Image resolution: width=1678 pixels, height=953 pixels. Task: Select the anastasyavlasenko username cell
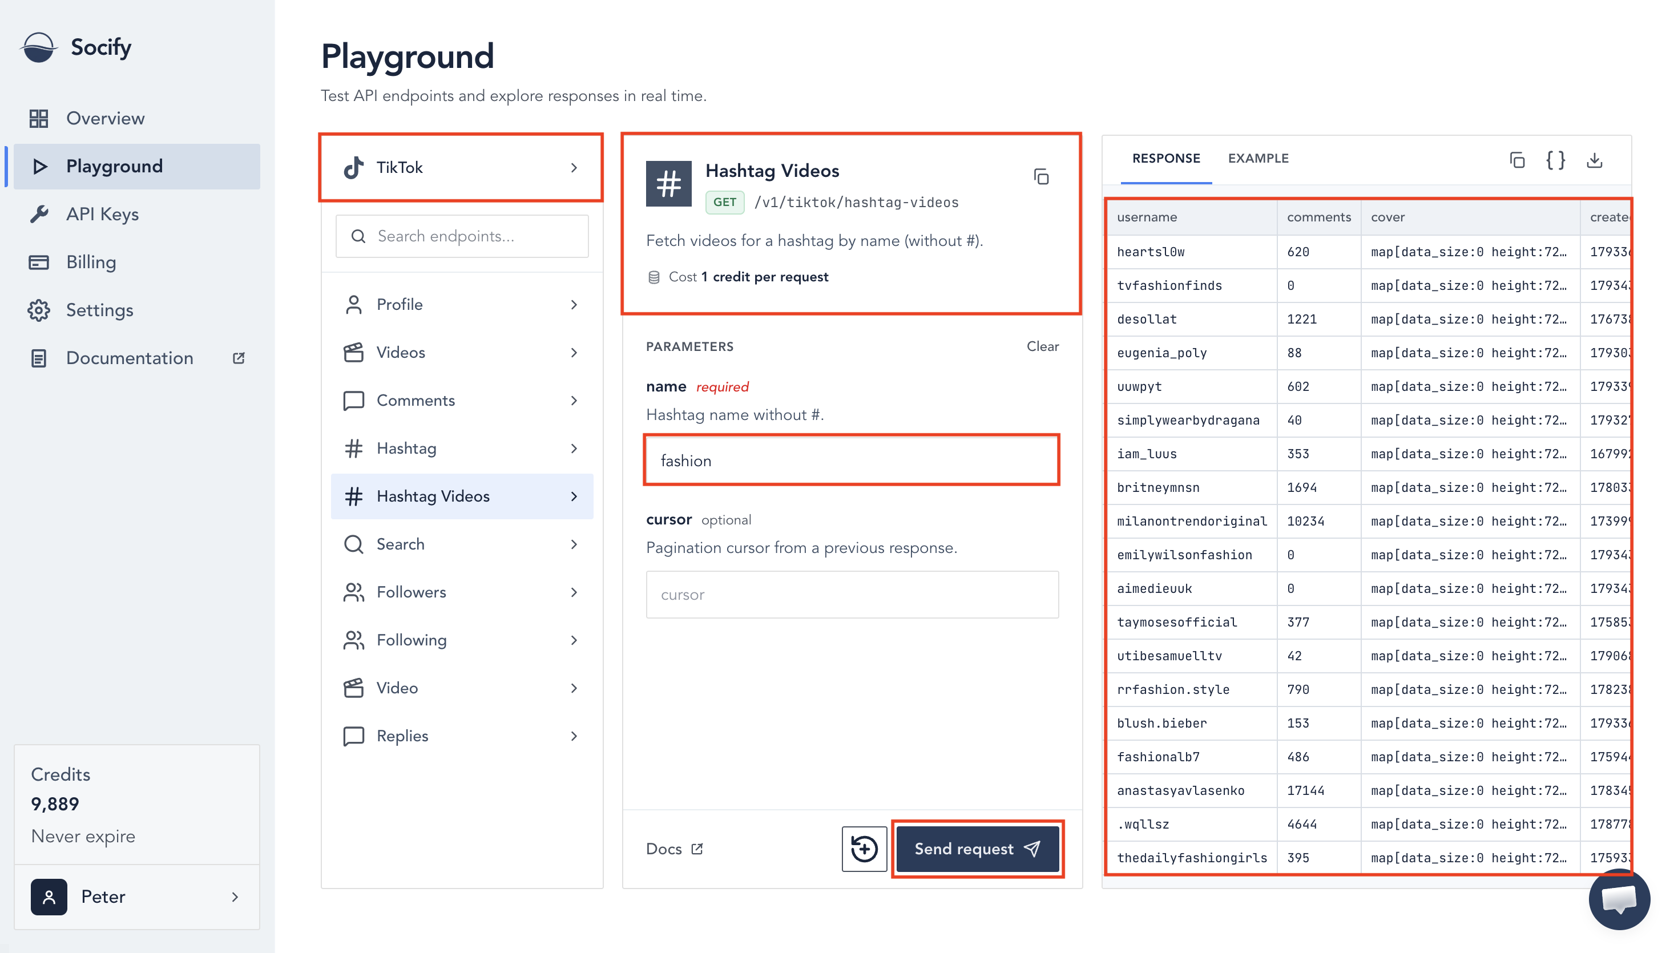coord(1191,791)
